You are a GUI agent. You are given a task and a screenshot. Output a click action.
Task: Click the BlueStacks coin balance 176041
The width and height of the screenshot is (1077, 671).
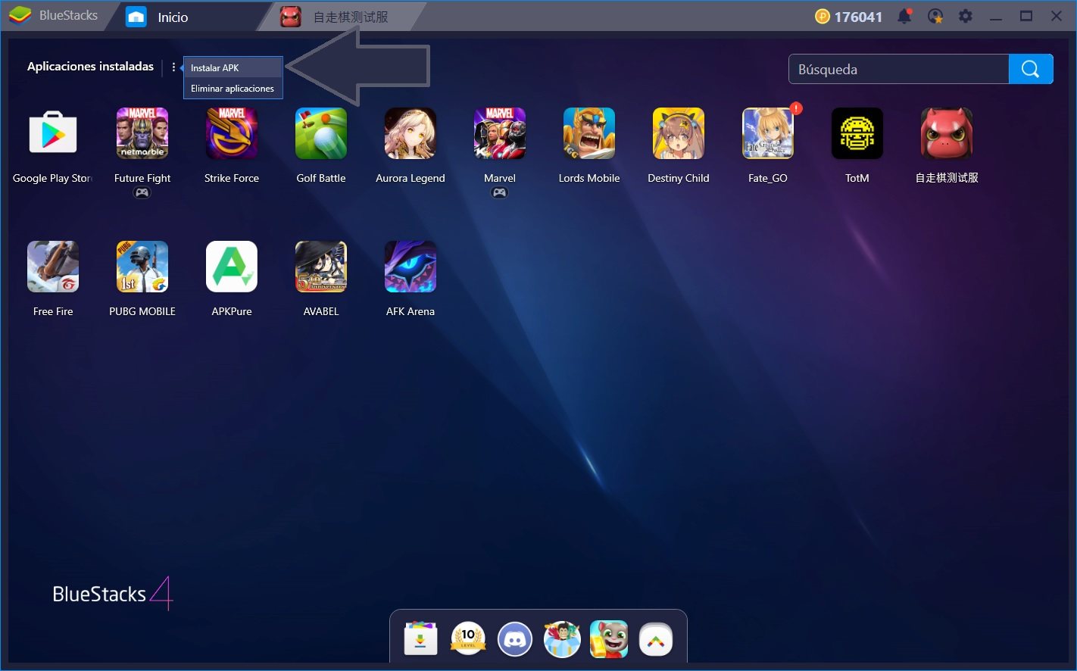[848, 17]
